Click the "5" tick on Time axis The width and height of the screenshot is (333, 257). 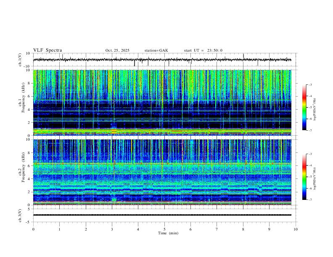pyautogui.click(x=164, y=229)
